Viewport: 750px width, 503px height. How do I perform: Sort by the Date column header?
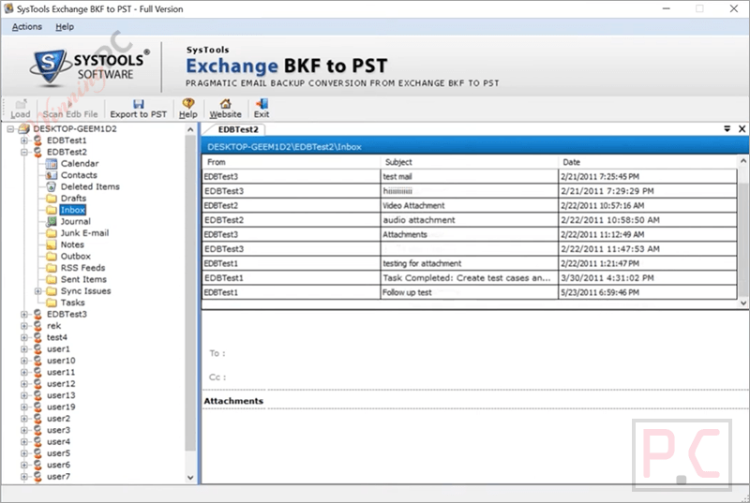(648, 162)
